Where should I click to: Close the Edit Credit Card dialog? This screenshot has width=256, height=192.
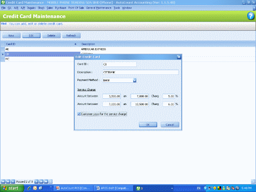pos(179,57)
